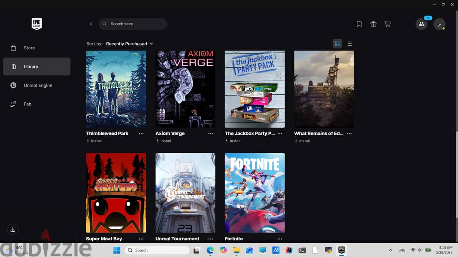Open the blue monitor taskbar icon
The height and width of the screenshot is (257, 458).
(x=263, y=250)
